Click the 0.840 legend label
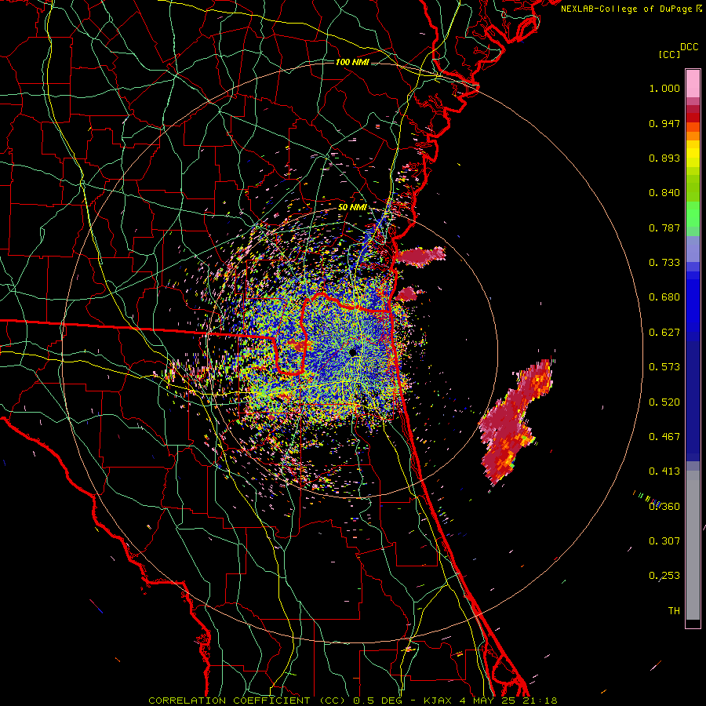 [664, 193]
